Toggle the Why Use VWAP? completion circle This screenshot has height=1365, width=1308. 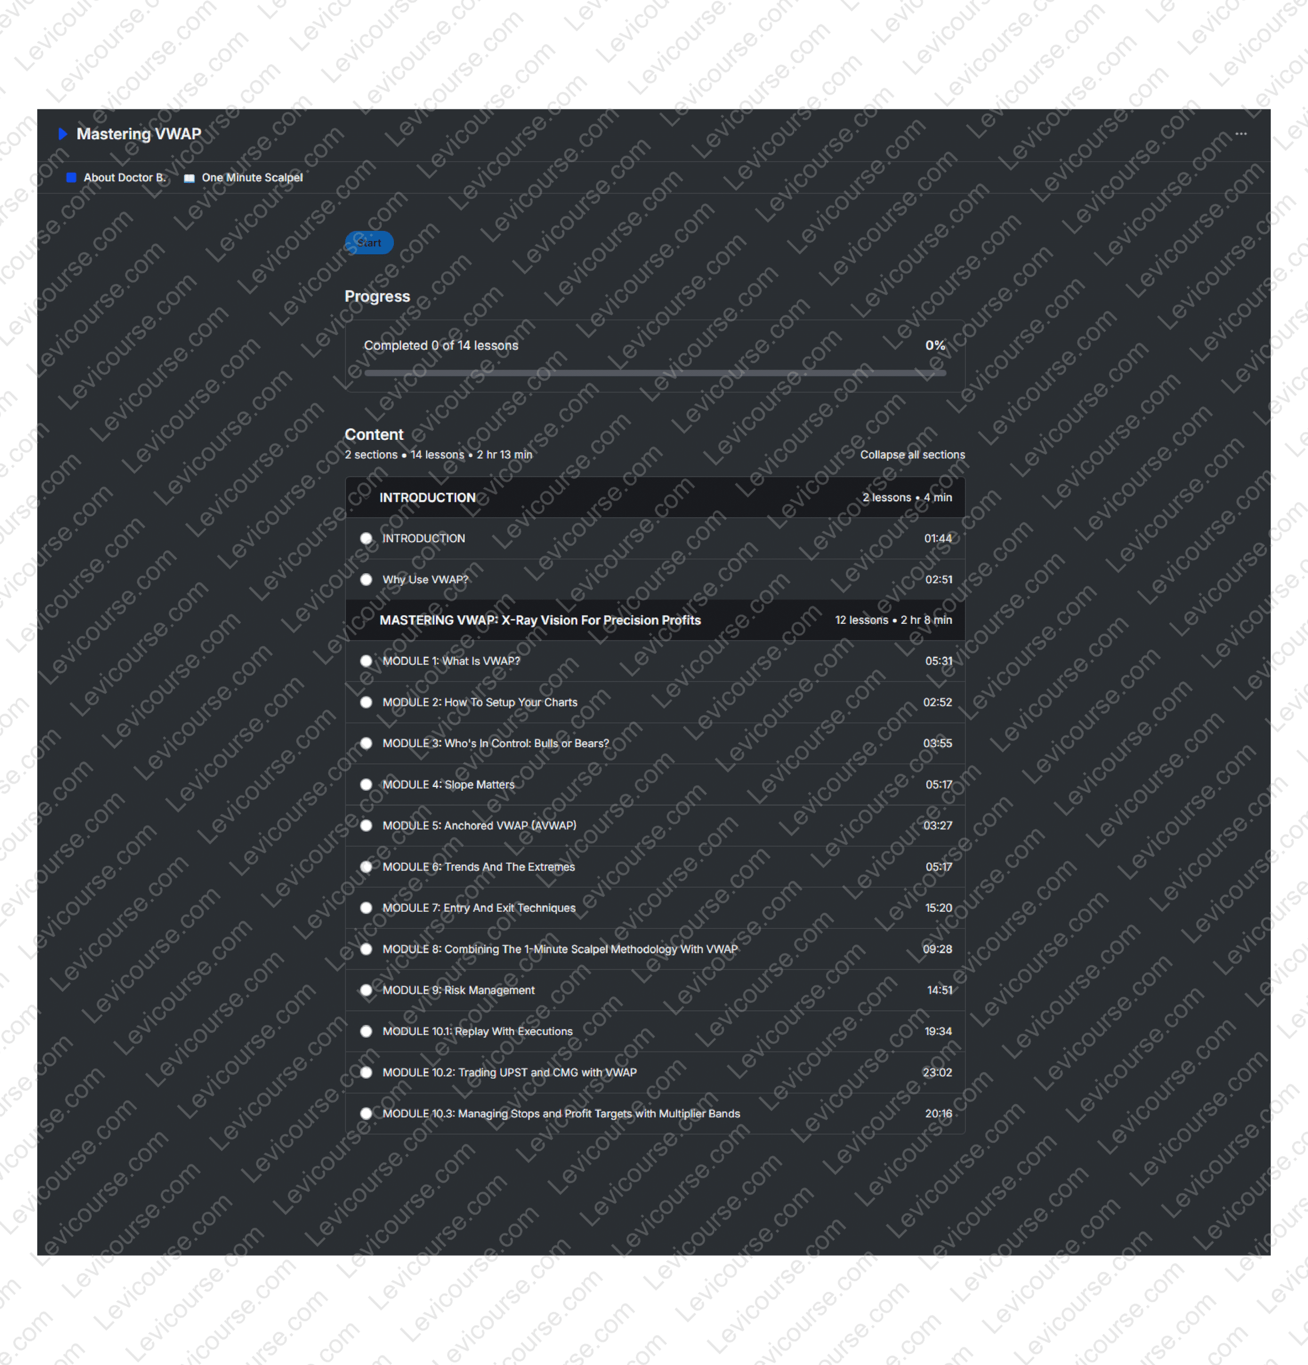click(366, 580)
